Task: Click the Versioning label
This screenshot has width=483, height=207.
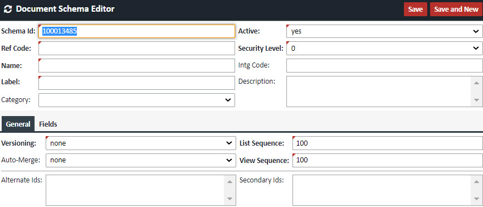Action: 18,143
